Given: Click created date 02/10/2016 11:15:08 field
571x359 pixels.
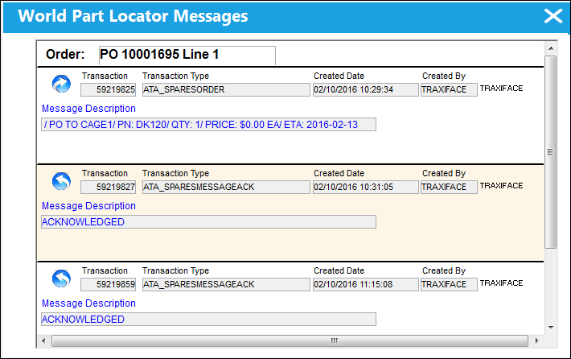Looking at the screenshot, I should click(366, 284).
